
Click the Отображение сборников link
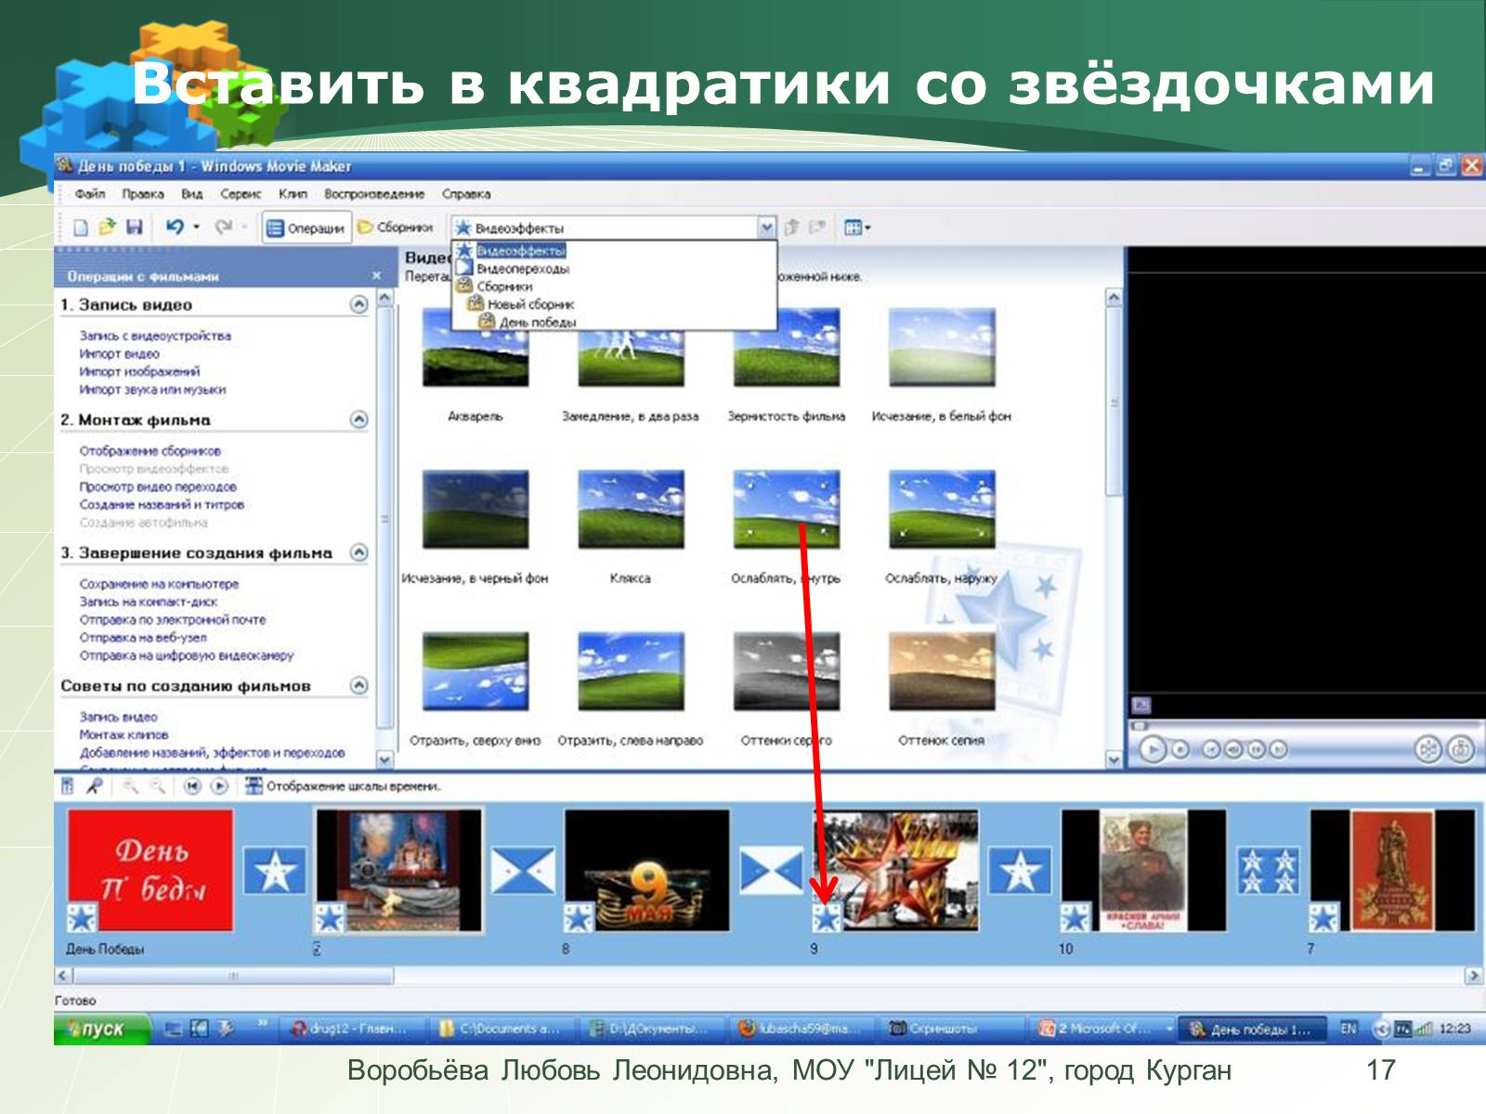tap(150, 451)
